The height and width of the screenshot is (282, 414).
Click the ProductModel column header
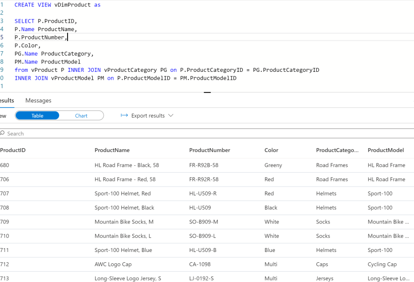coord(386,150)
